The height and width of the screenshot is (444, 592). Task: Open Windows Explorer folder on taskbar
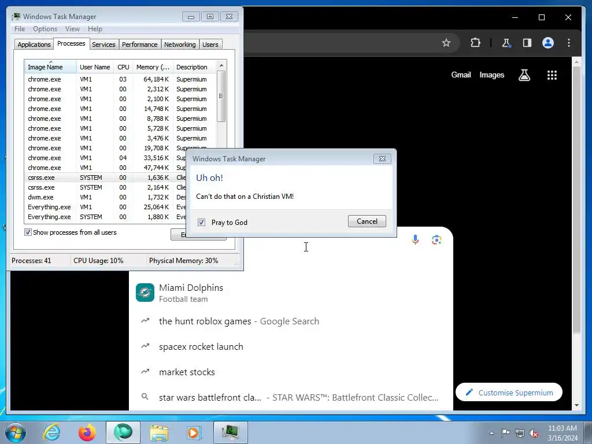pos(159,432)
